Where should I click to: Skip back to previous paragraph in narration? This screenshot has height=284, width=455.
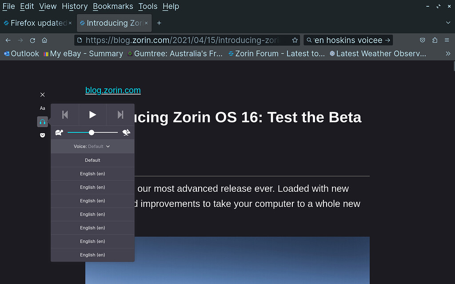65,115
